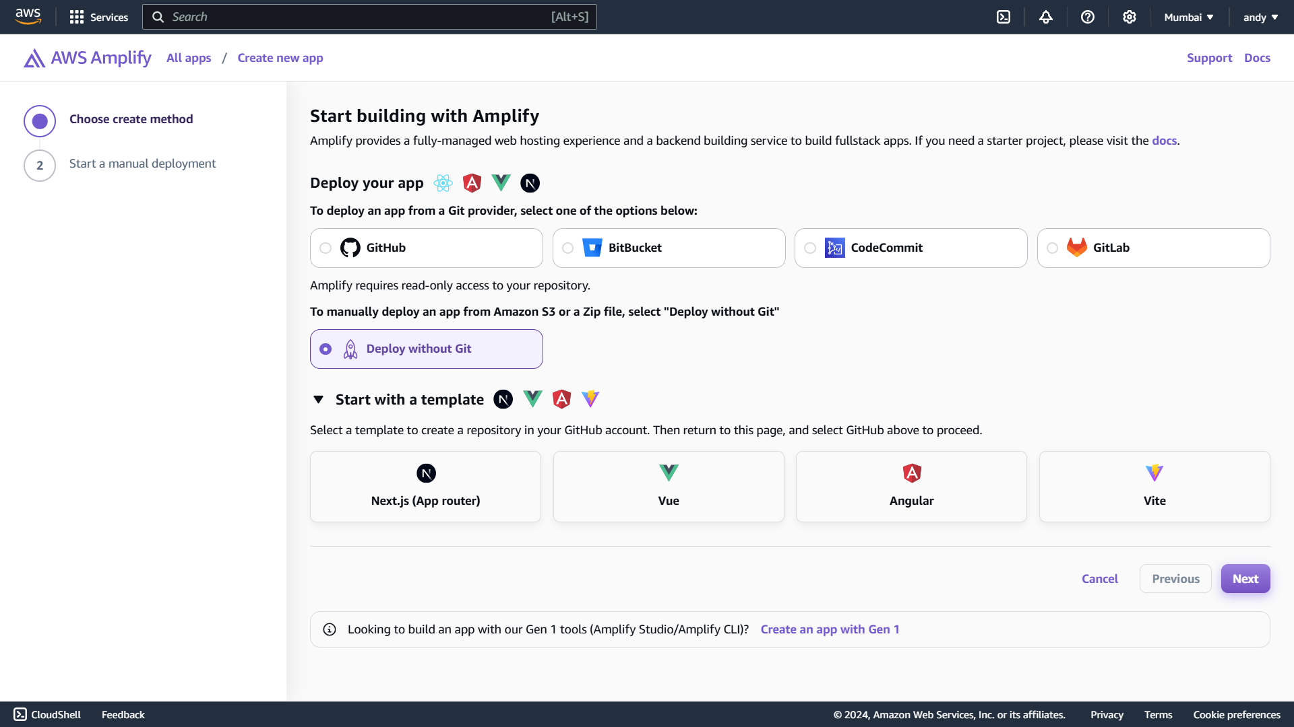The image size is (1294, 727).
Task: Choose the Vite template card
Action: (1154, 486)
